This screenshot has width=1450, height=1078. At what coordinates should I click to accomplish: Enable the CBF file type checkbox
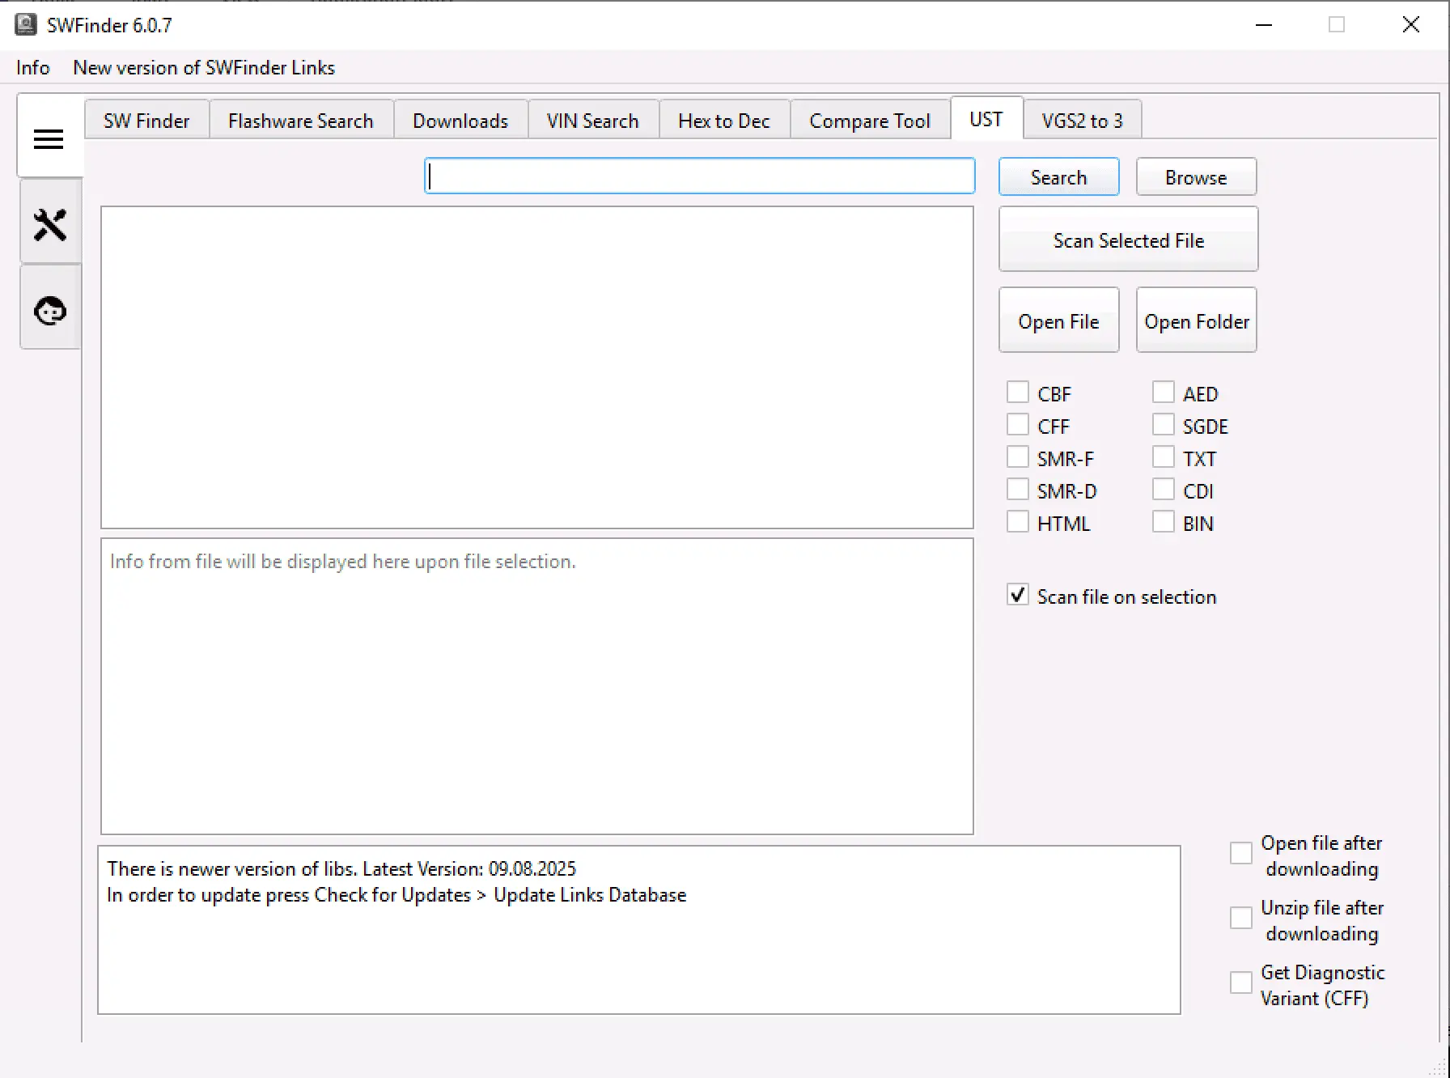(x=1018, y=393)
